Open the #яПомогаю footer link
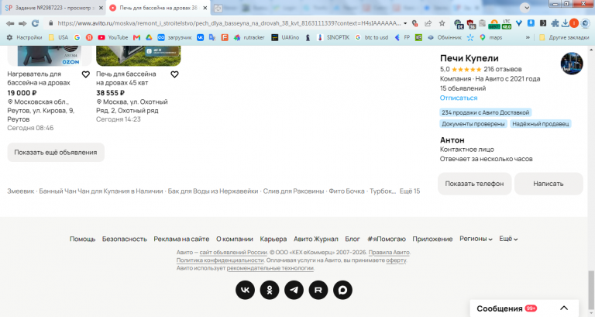Image resolution: width=595 pixels, height=317 pixels. pyautogui.click(x=387, y=239)
